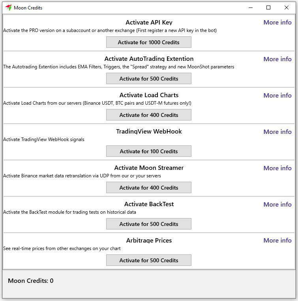Viewport: 298px width, 301px height.
Task: Click the Binance USDT, BTC pairs description
Action: click(x=97, y=103)
